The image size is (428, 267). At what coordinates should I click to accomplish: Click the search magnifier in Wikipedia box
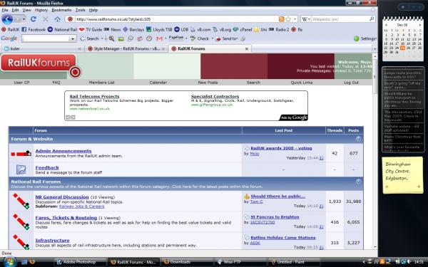[372, 19]
